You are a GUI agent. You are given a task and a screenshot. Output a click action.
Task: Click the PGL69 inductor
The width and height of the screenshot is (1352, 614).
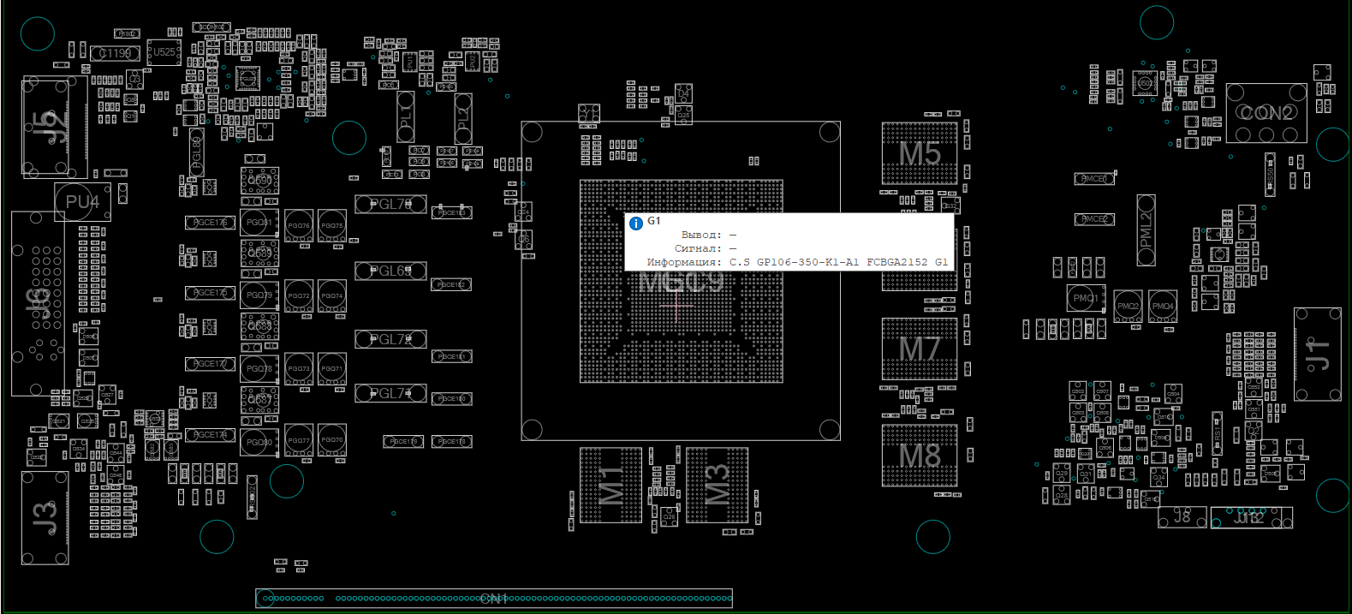tap(390, 271)
